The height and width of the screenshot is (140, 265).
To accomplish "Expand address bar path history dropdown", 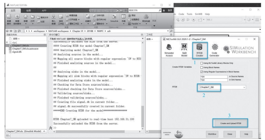I will [168, 31].
